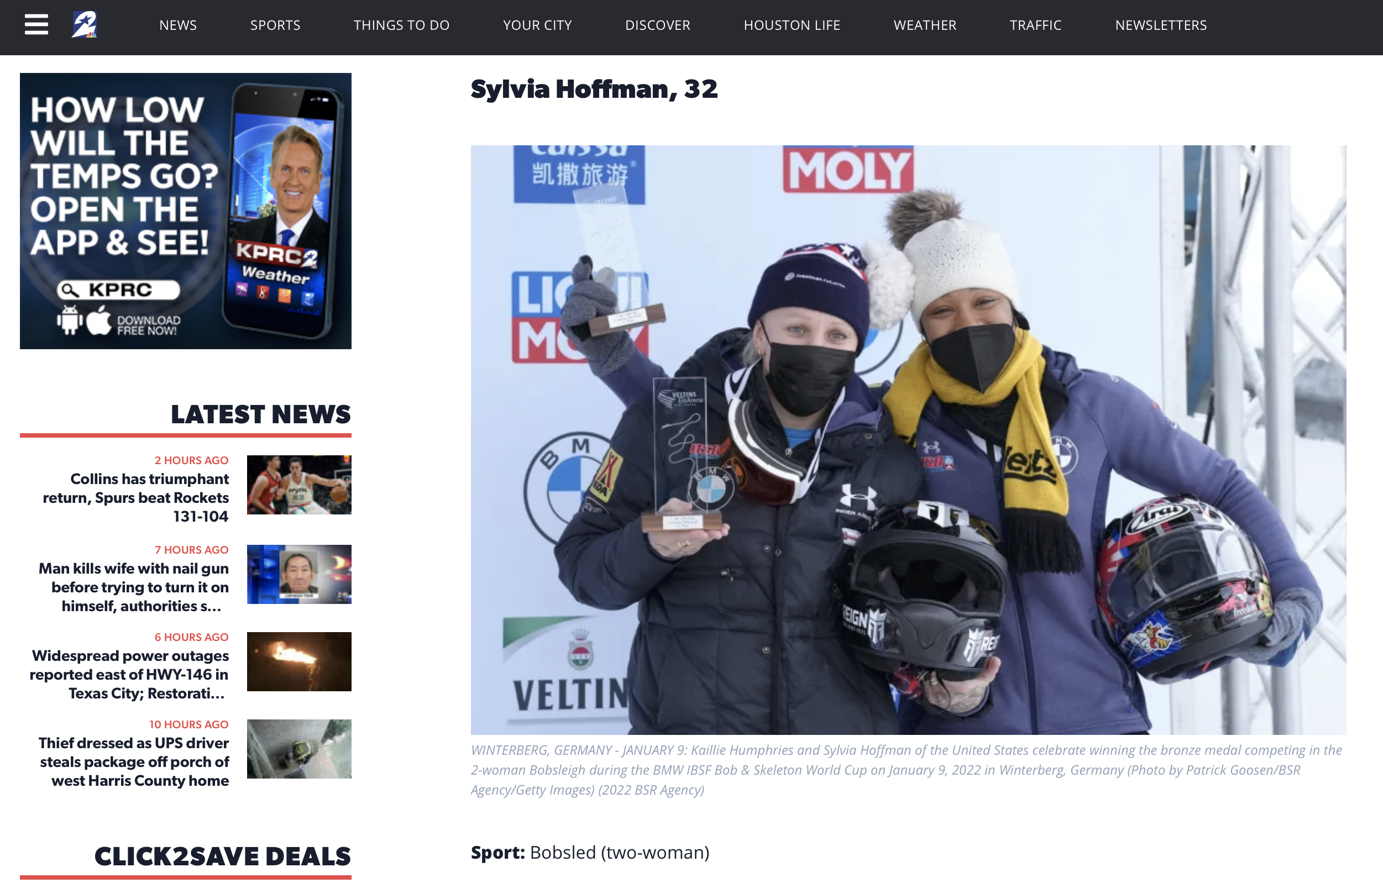Open the News menu
Screen dimensions: 1383x883
pyautogui.click(x=178, y=25)
